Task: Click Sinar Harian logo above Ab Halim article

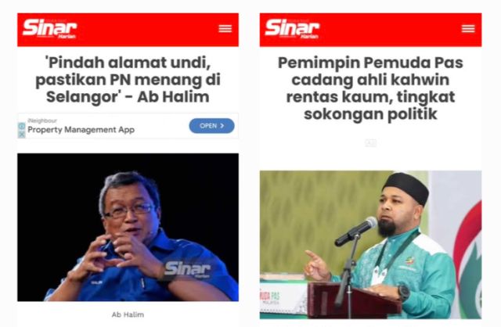Action: [x=49, y=28]
